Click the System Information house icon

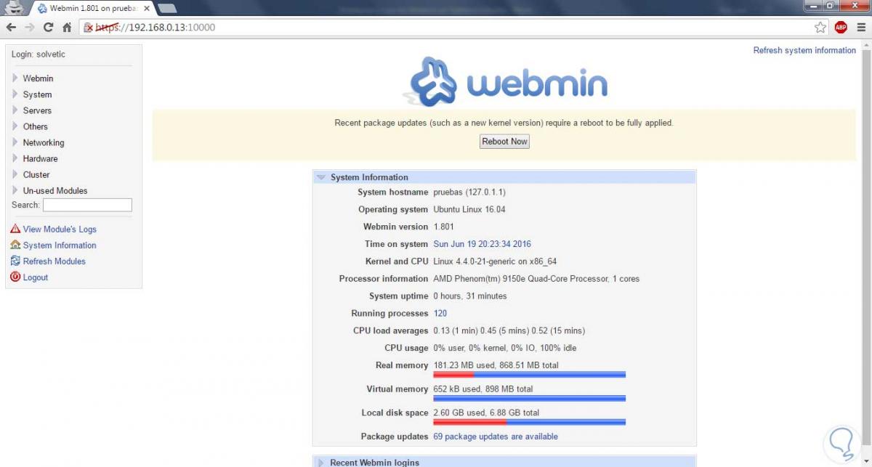pos(15,245)
